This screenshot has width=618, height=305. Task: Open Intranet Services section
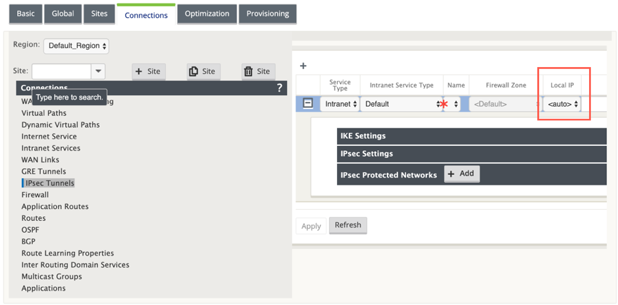[x=51, y=148]
